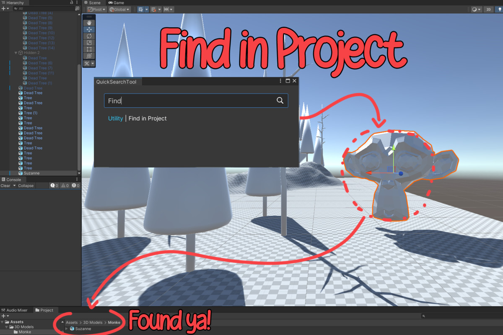This screenshot has height=335, width=503.
Task: Toggle Console info messages filter
Action: coord(54,186)
